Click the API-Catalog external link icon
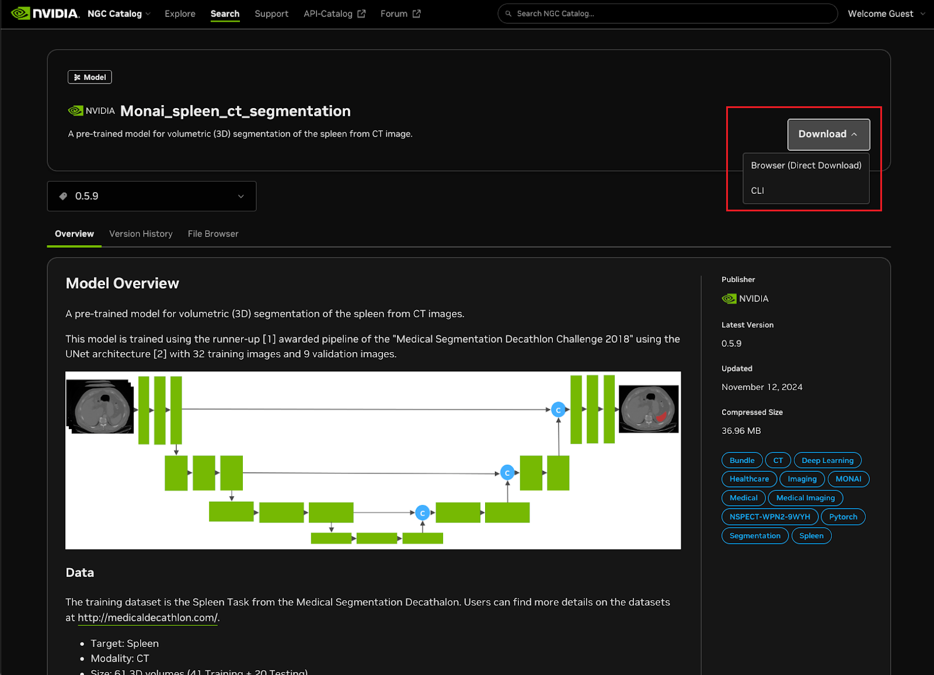The height and width of the screenshot is (675, 934). pyautogui.click(x=361, y=13)
